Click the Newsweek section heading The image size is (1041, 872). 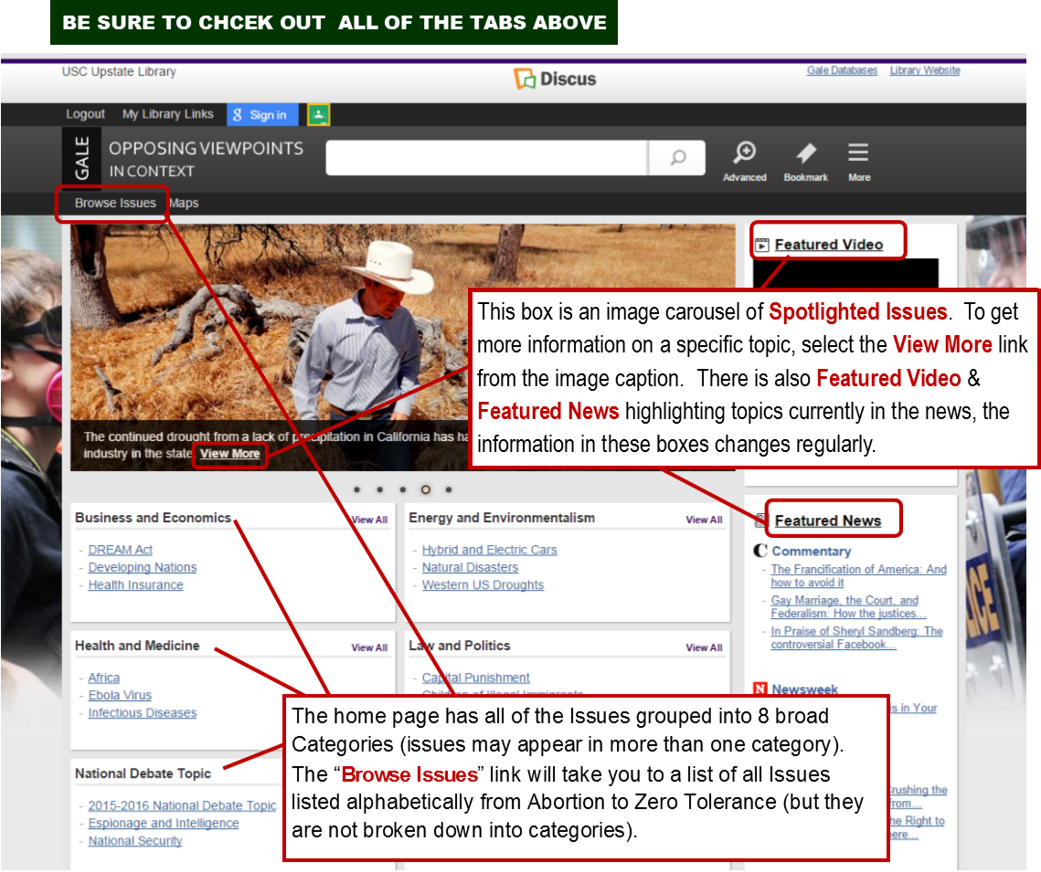click(x=804, y=689)
